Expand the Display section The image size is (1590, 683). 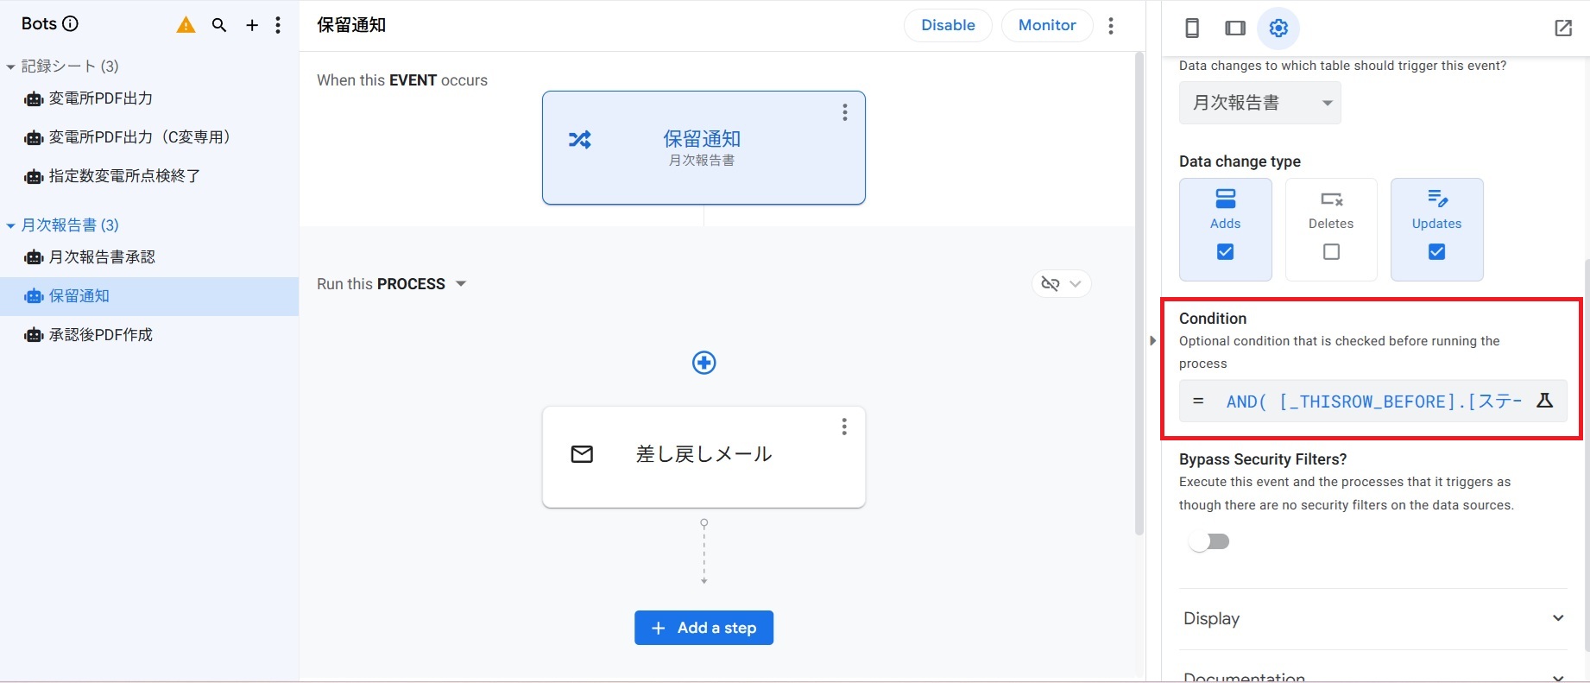coord(1372,618)
